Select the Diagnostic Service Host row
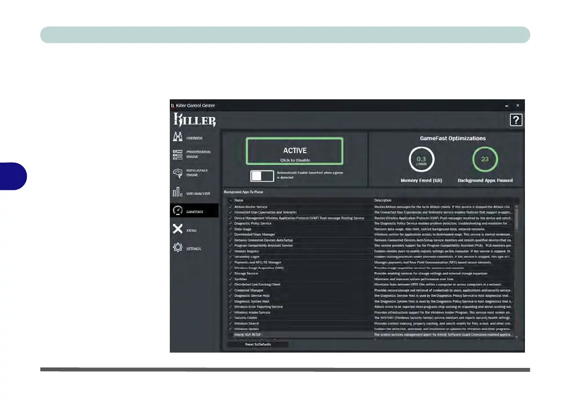 371,296
